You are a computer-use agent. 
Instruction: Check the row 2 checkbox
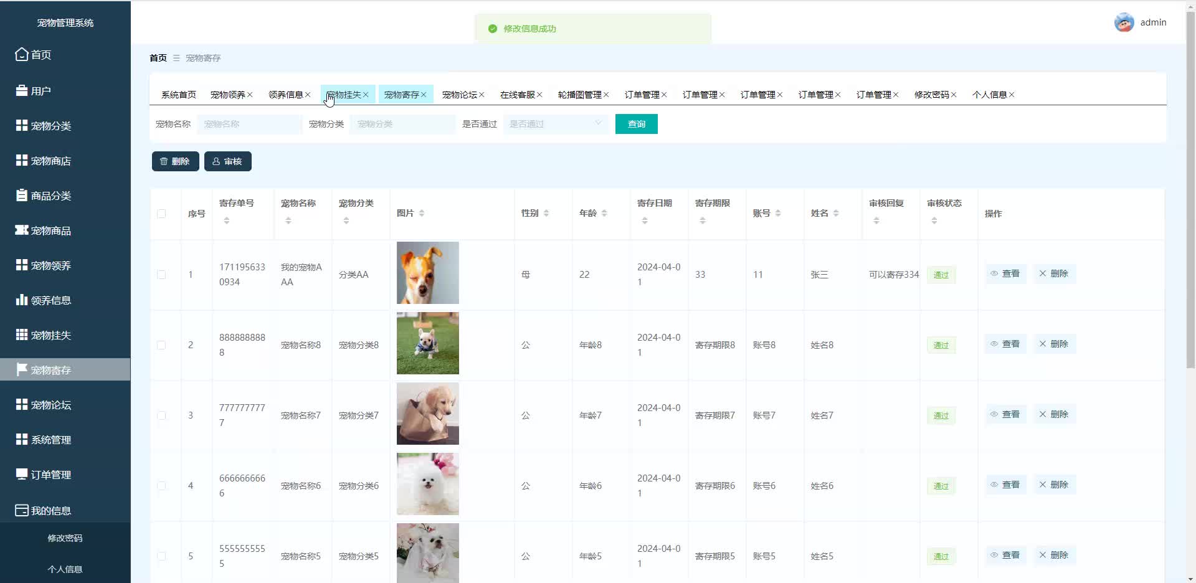tap(162, 345)
